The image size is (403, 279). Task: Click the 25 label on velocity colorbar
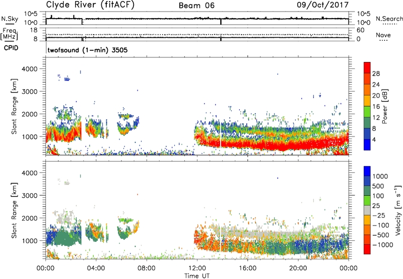pos(376,206)
